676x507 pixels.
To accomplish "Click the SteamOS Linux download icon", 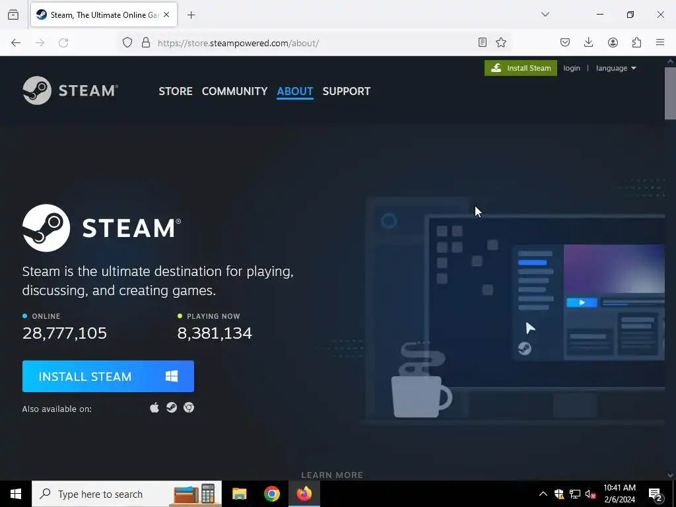I will 172,407.
